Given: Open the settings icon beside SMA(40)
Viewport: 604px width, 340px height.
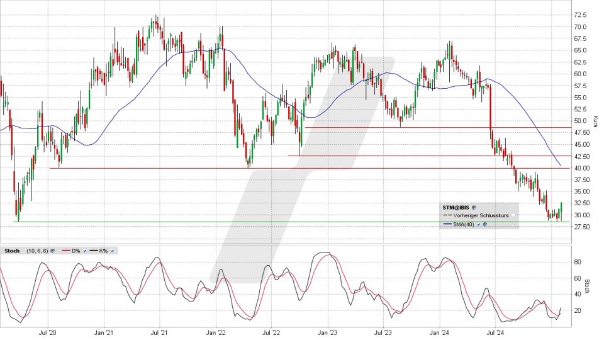Looking at the screenshot, I should [485, 224].
